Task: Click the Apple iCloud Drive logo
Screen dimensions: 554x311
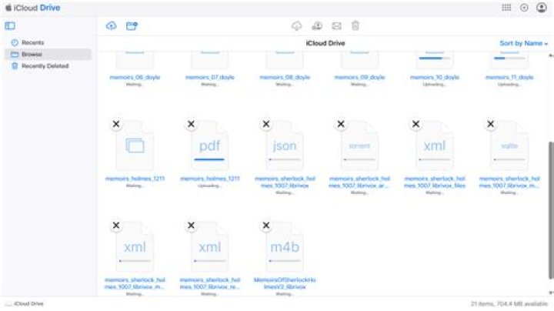Action: pos(33,8)
